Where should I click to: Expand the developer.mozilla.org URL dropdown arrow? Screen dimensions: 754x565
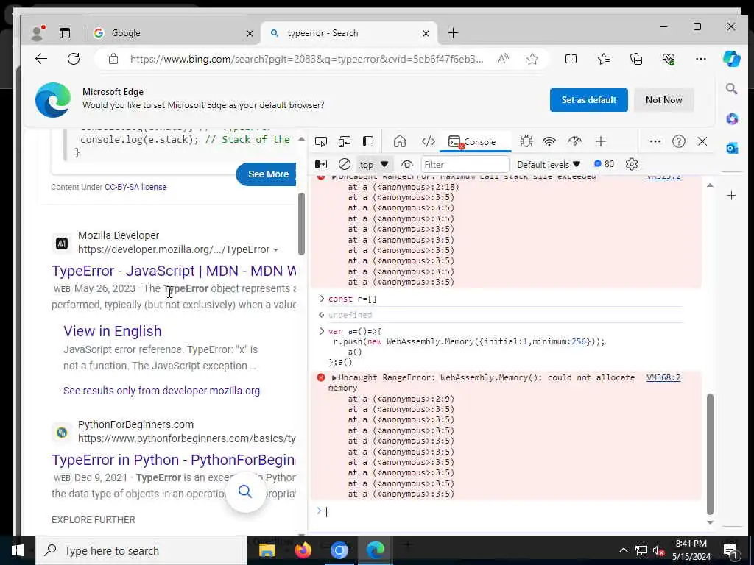click(275, 250)
